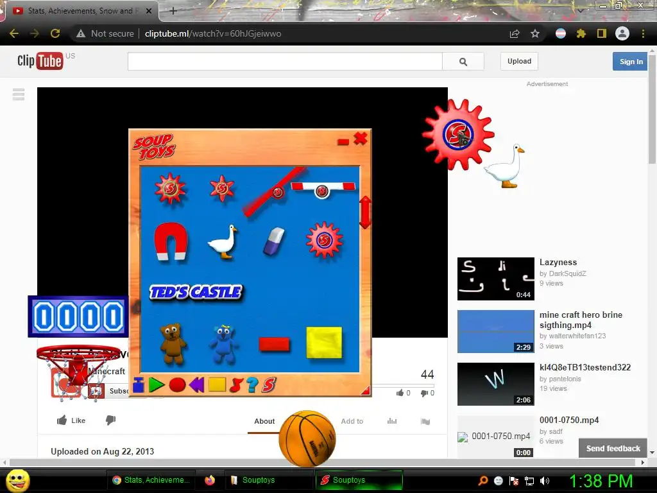Click the Send feedback button

pyautogui.click(x=613, y=449)
